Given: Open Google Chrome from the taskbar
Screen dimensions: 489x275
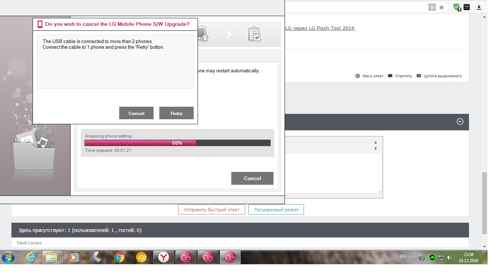Looking at the screenshot, I should point(119,257).
